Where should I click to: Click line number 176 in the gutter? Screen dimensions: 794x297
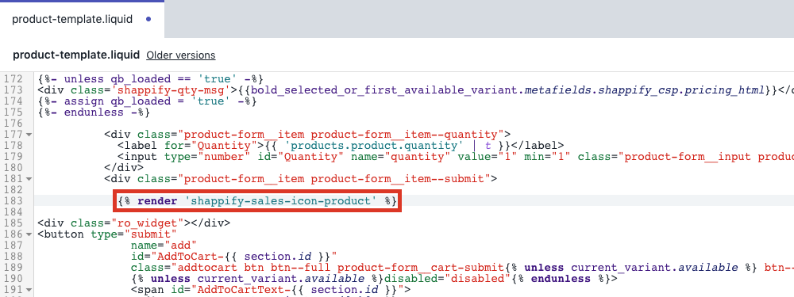[x=13, y=124]
